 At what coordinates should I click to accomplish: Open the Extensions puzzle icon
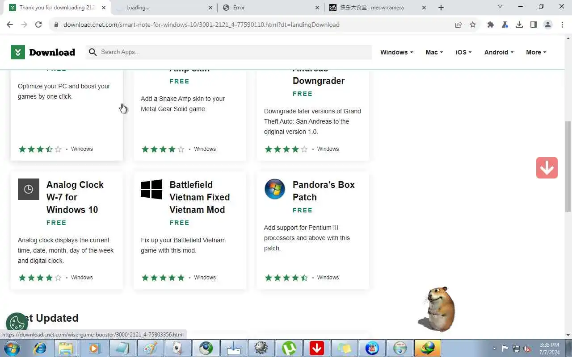pos(491,25)
